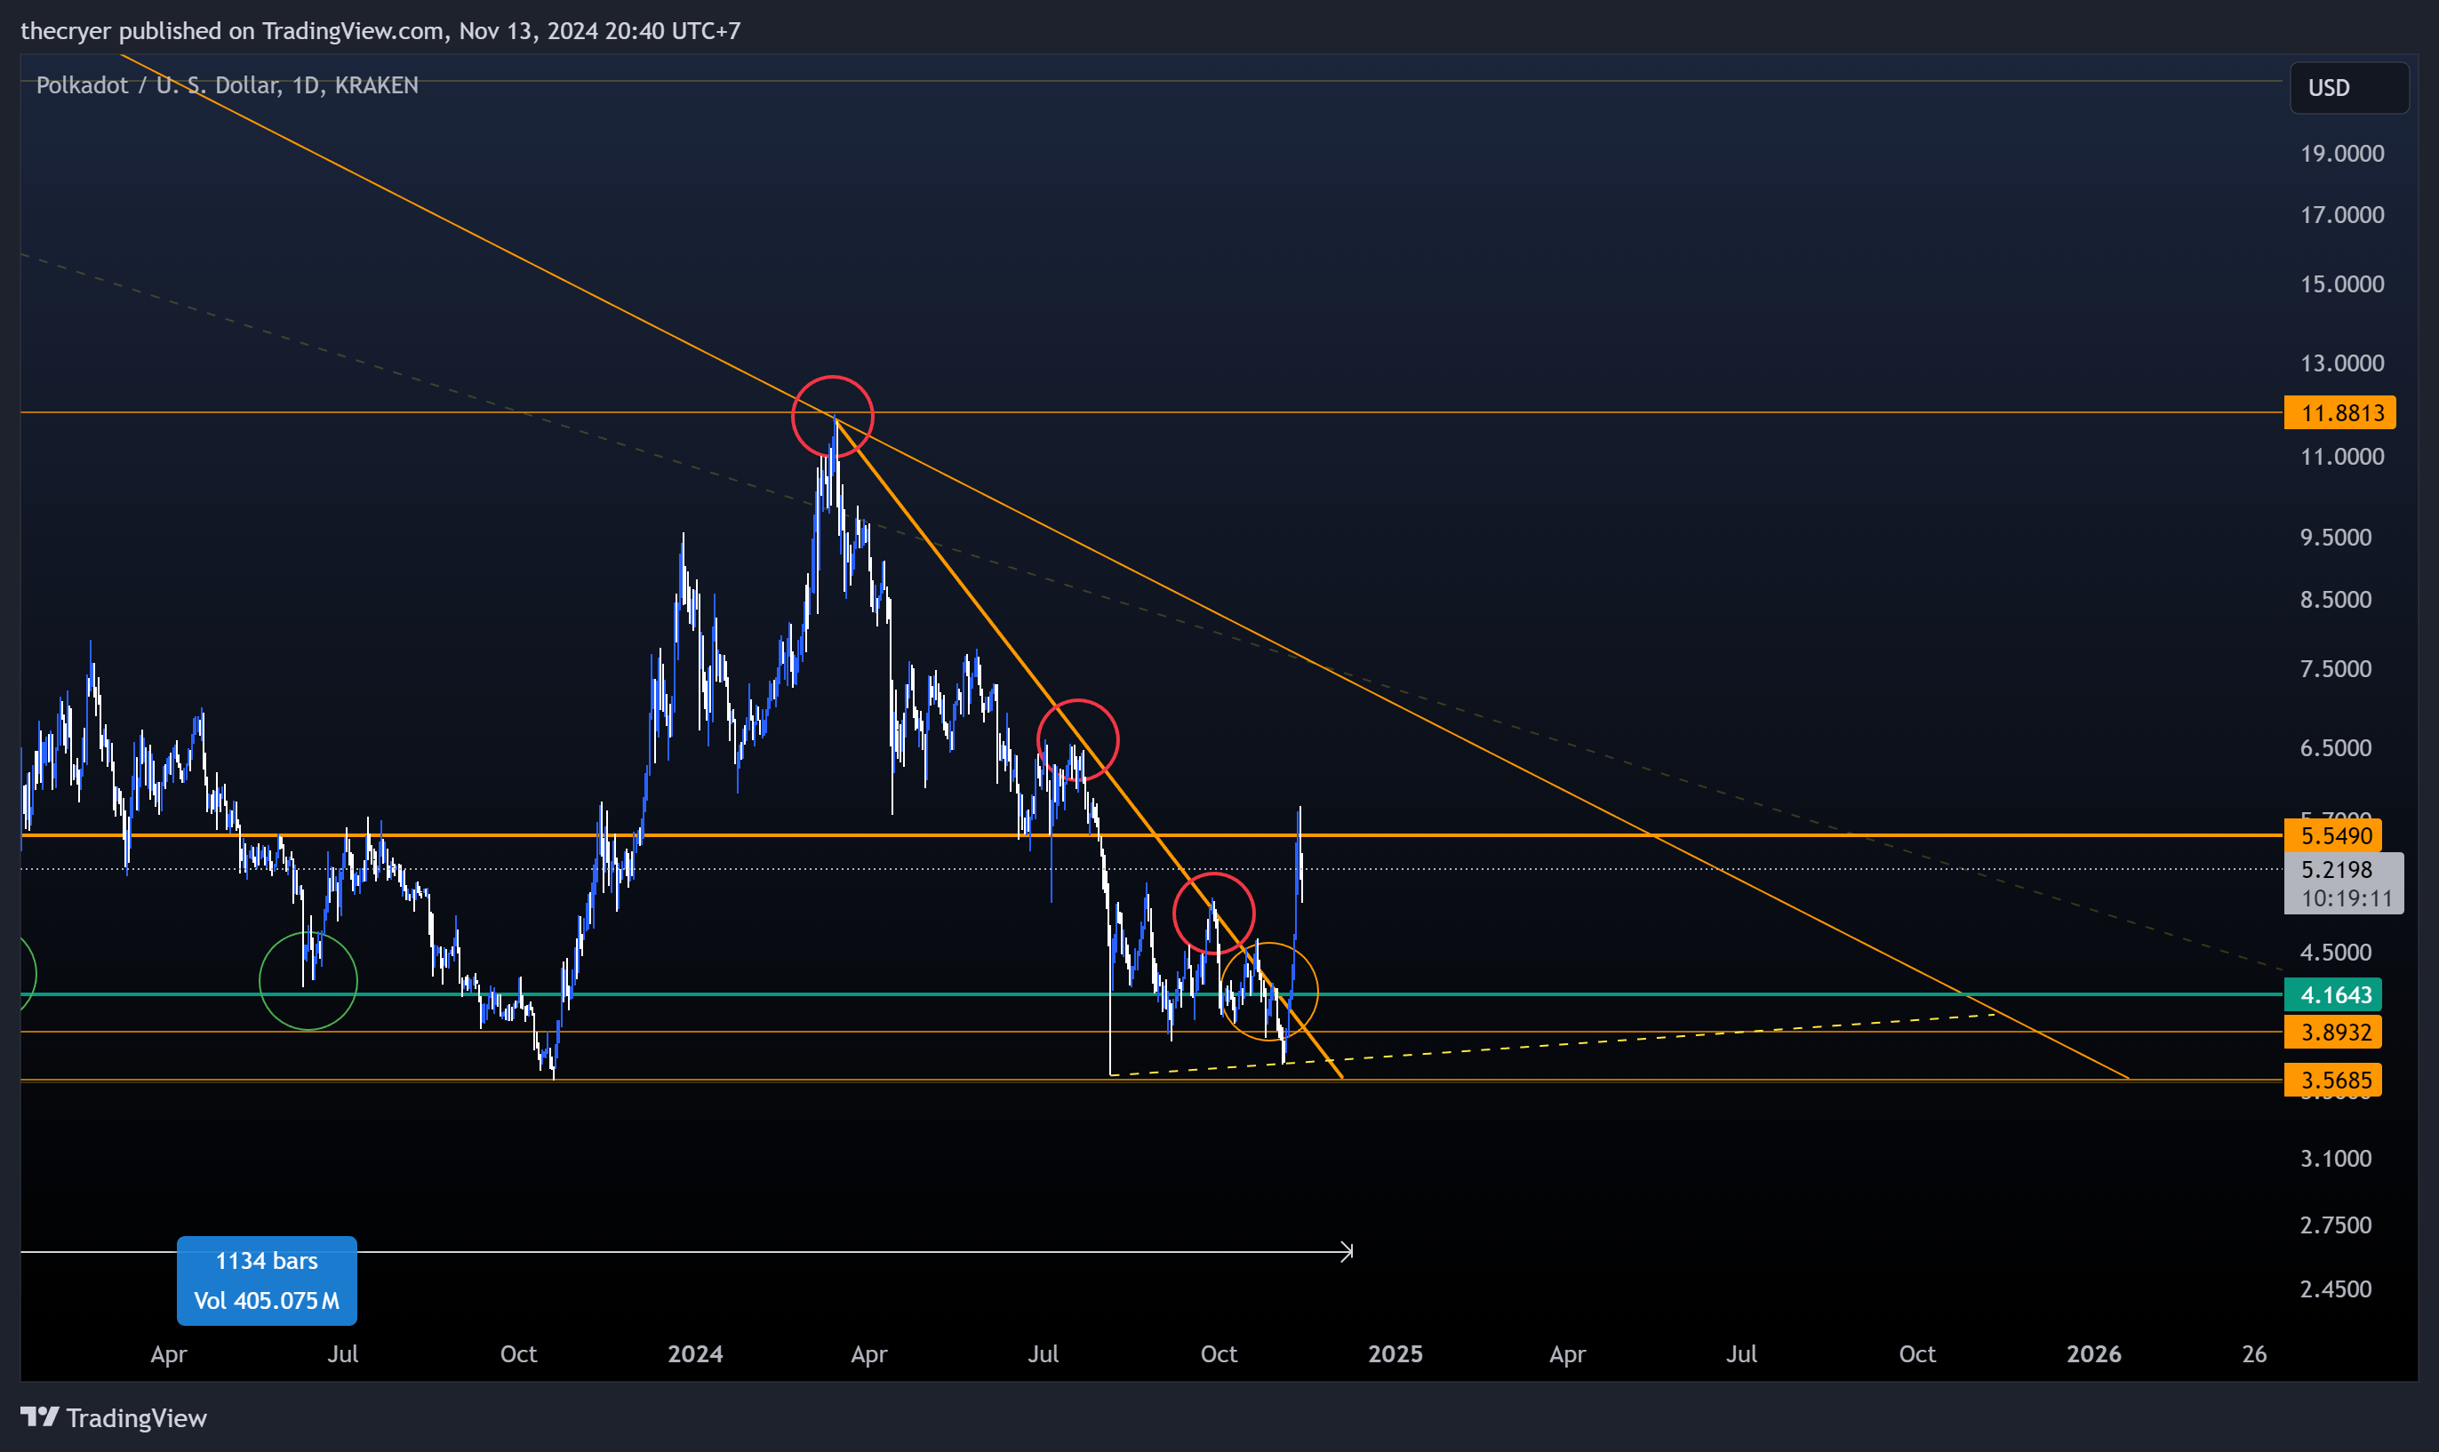This screenshot has width=2439, height=1452.
Task: Click the 1134 bars measurement box
Action: tap(267, 1280)
